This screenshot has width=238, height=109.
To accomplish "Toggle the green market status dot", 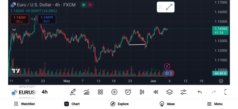I will tap(84, 5).
